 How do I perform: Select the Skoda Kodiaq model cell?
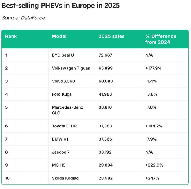65,178
